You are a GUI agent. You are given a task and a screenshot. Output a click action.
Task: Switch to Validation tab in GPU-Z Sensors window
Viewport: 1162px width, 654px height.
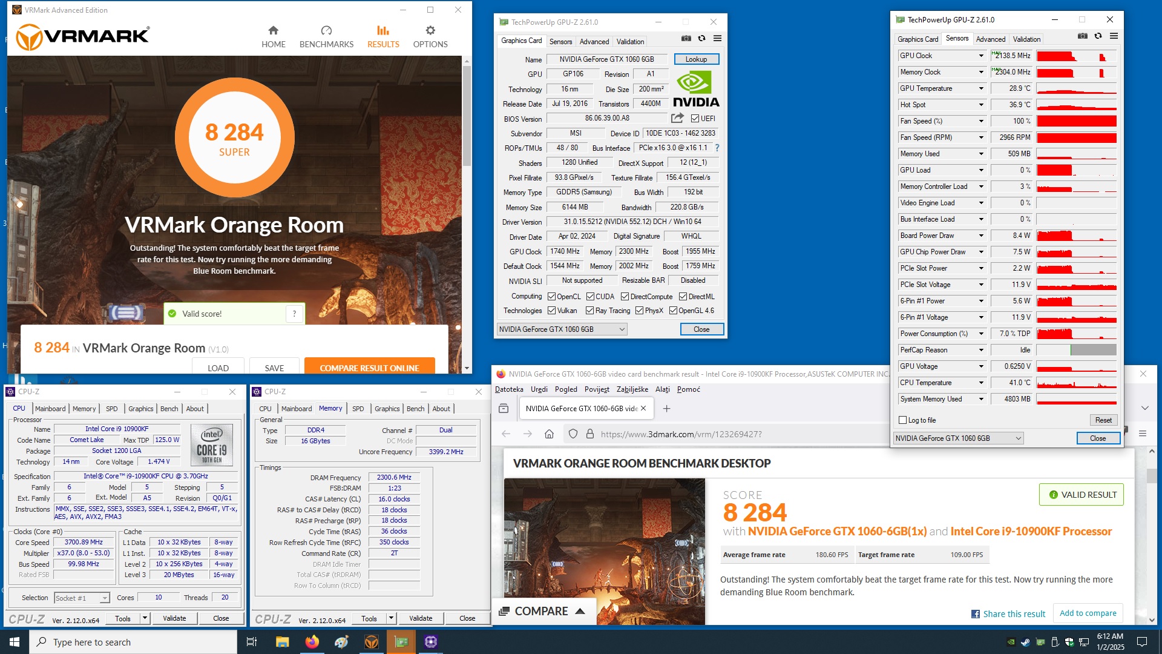click(1026, 39)
